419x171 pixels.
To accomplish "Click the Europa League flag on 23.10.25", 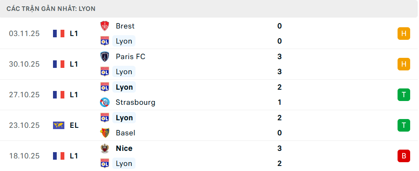I will click(x=58, y=125).
